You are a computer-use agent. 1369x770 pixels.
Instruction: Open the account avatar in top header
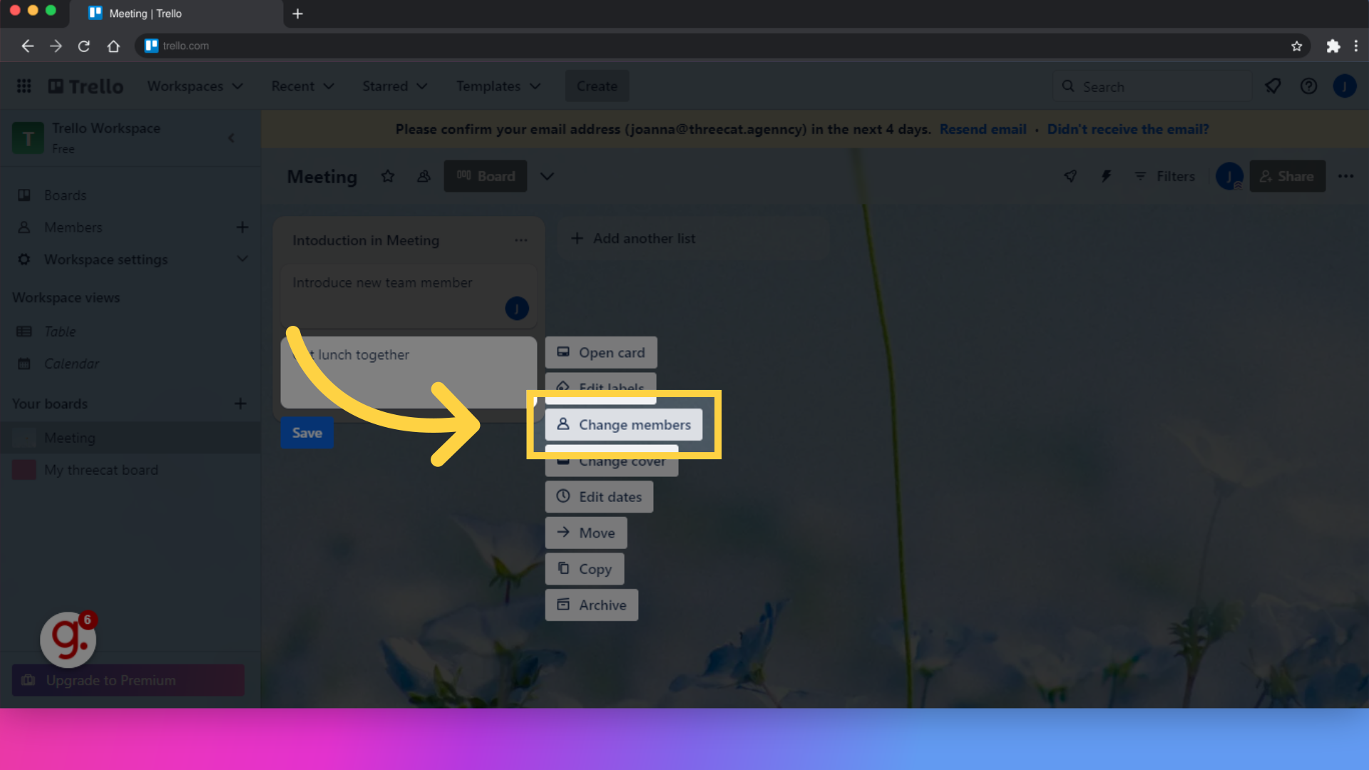click(x=1345, y=86)
